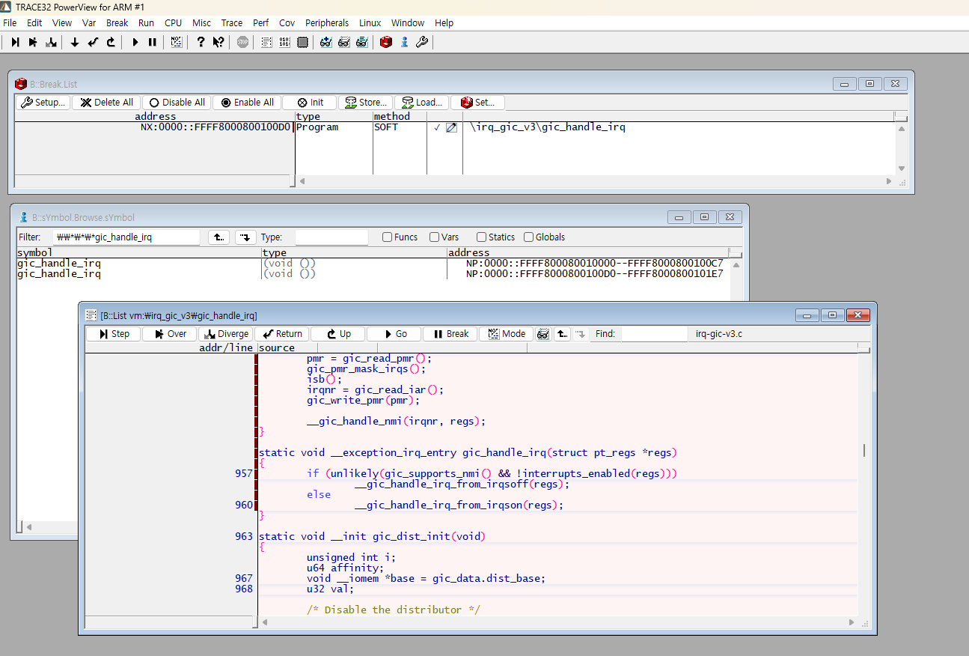Open the Trace menu
The width and height of the screenshot is (969, 656).
(232, 23)
